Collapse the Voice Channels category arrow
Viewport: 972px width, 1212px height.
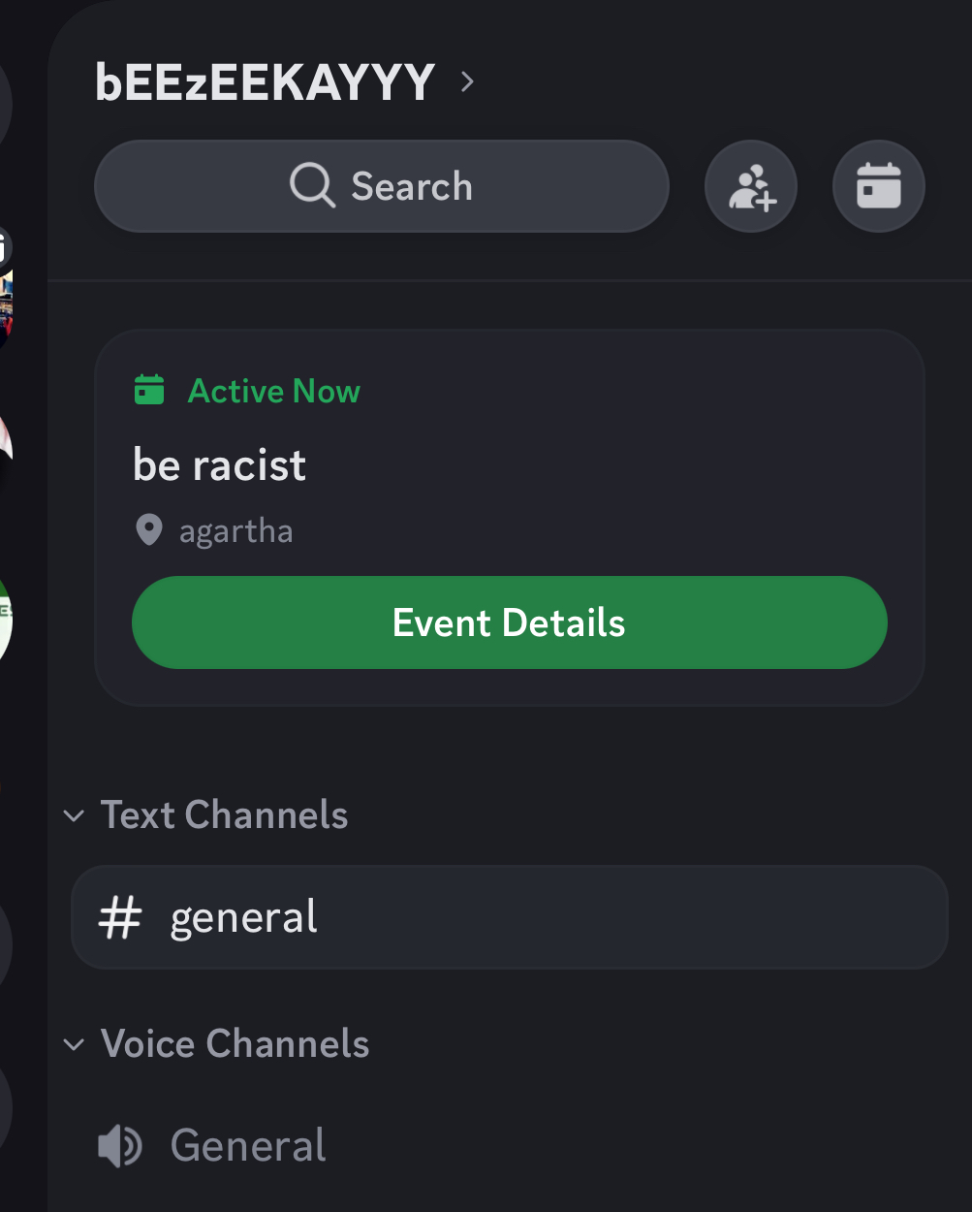tap(74, 1044)
